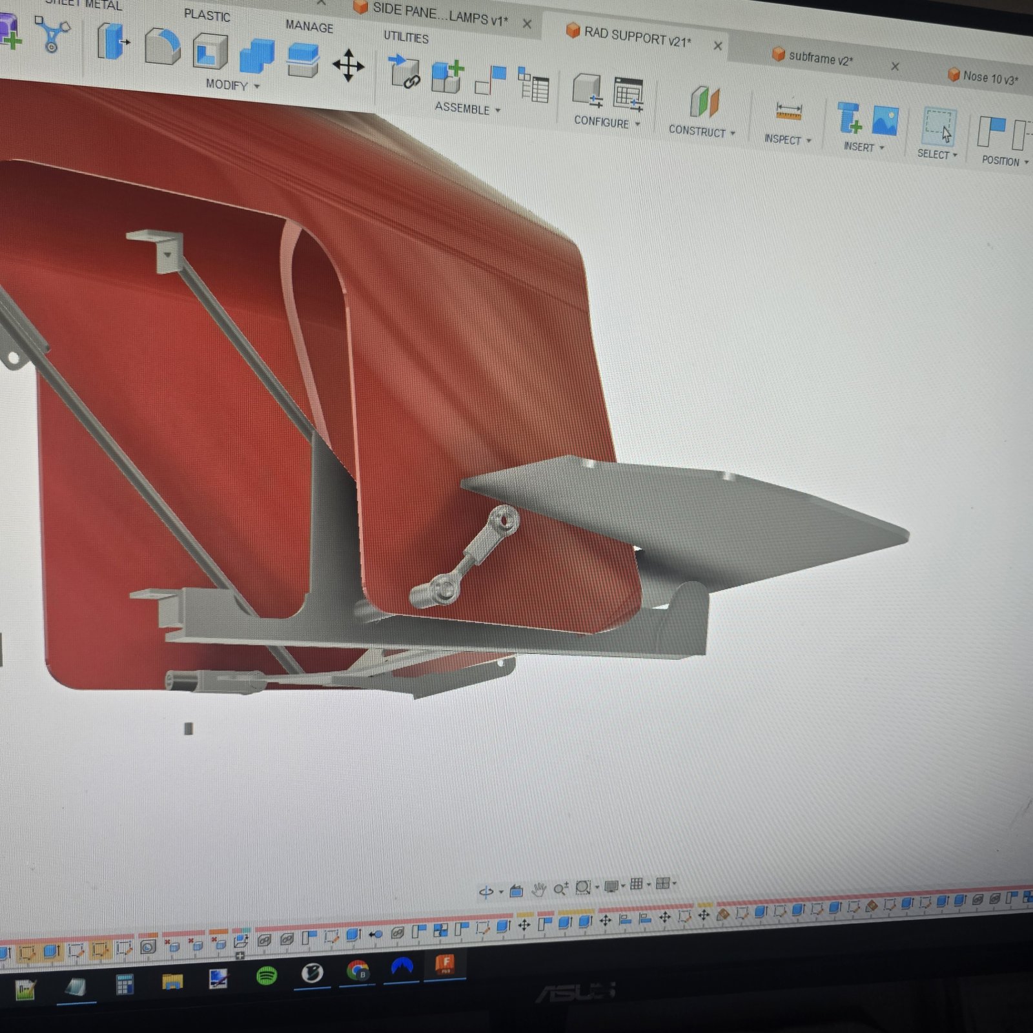Click the Measure tool under Inspect

pyautogui.click(x=788, y=111)
